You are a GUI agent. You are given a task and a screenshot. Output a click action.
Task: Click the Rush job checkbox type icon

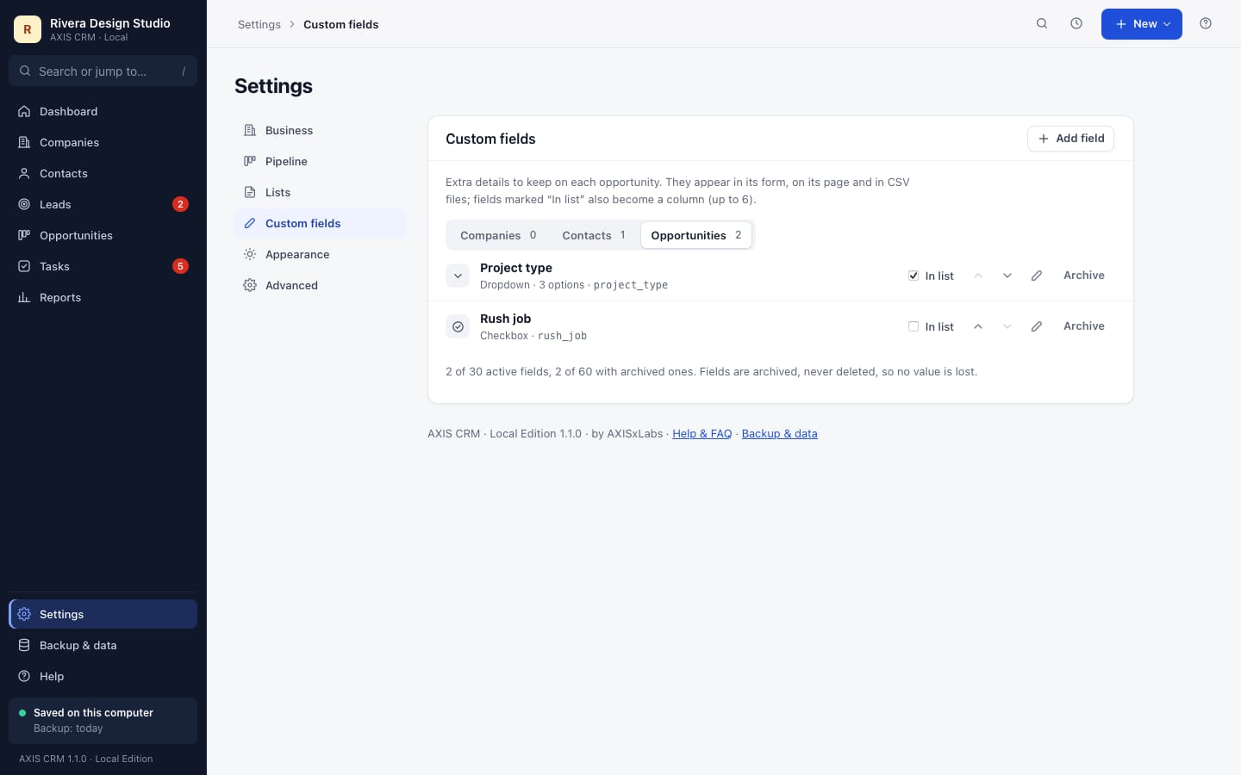[458, 326]
